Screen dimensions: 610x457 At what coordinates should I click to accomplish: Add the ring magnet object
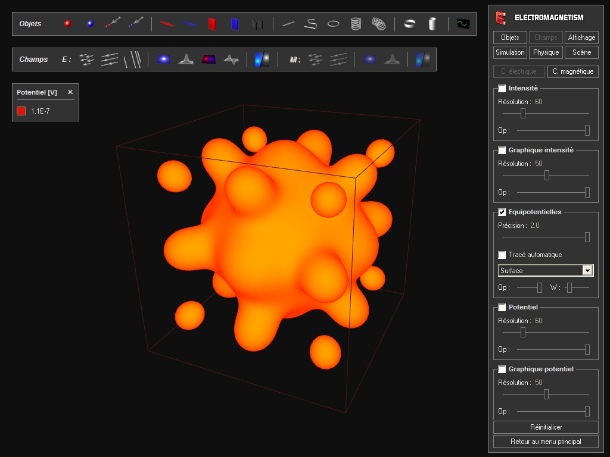click(x=409, y=24)
